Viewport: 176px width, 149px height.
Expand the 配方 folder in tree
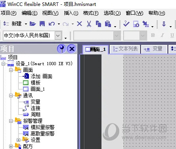[11, 146]
